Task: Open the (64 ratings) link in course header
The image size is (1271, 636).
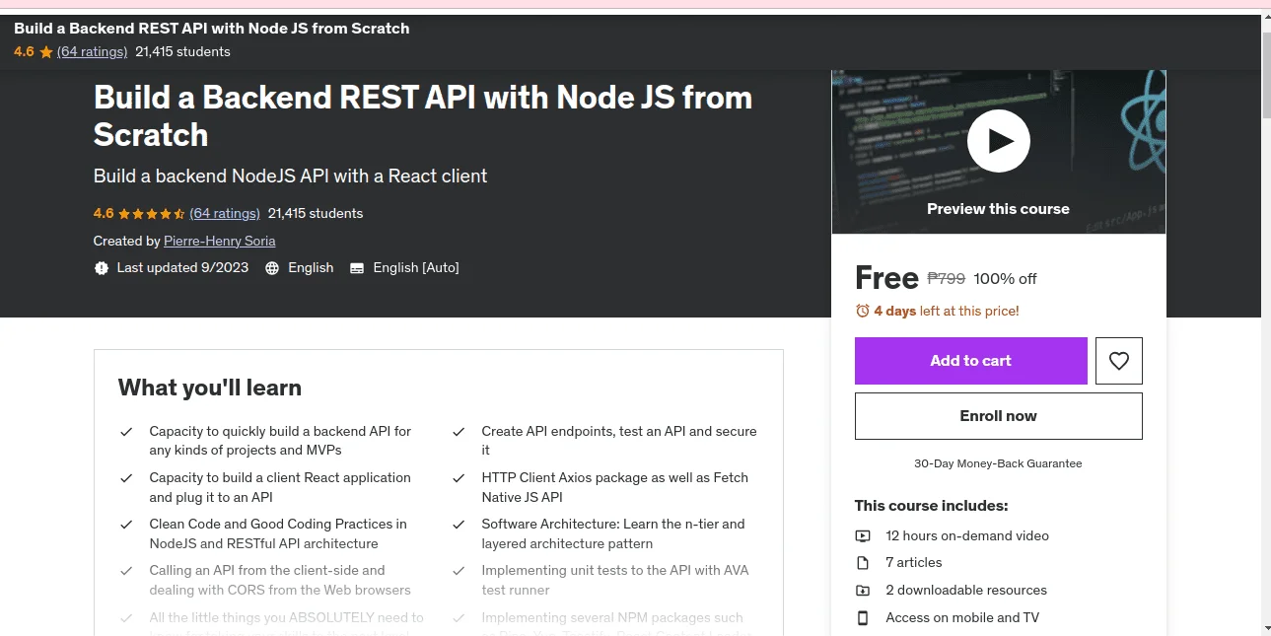Action: [225, 213]
